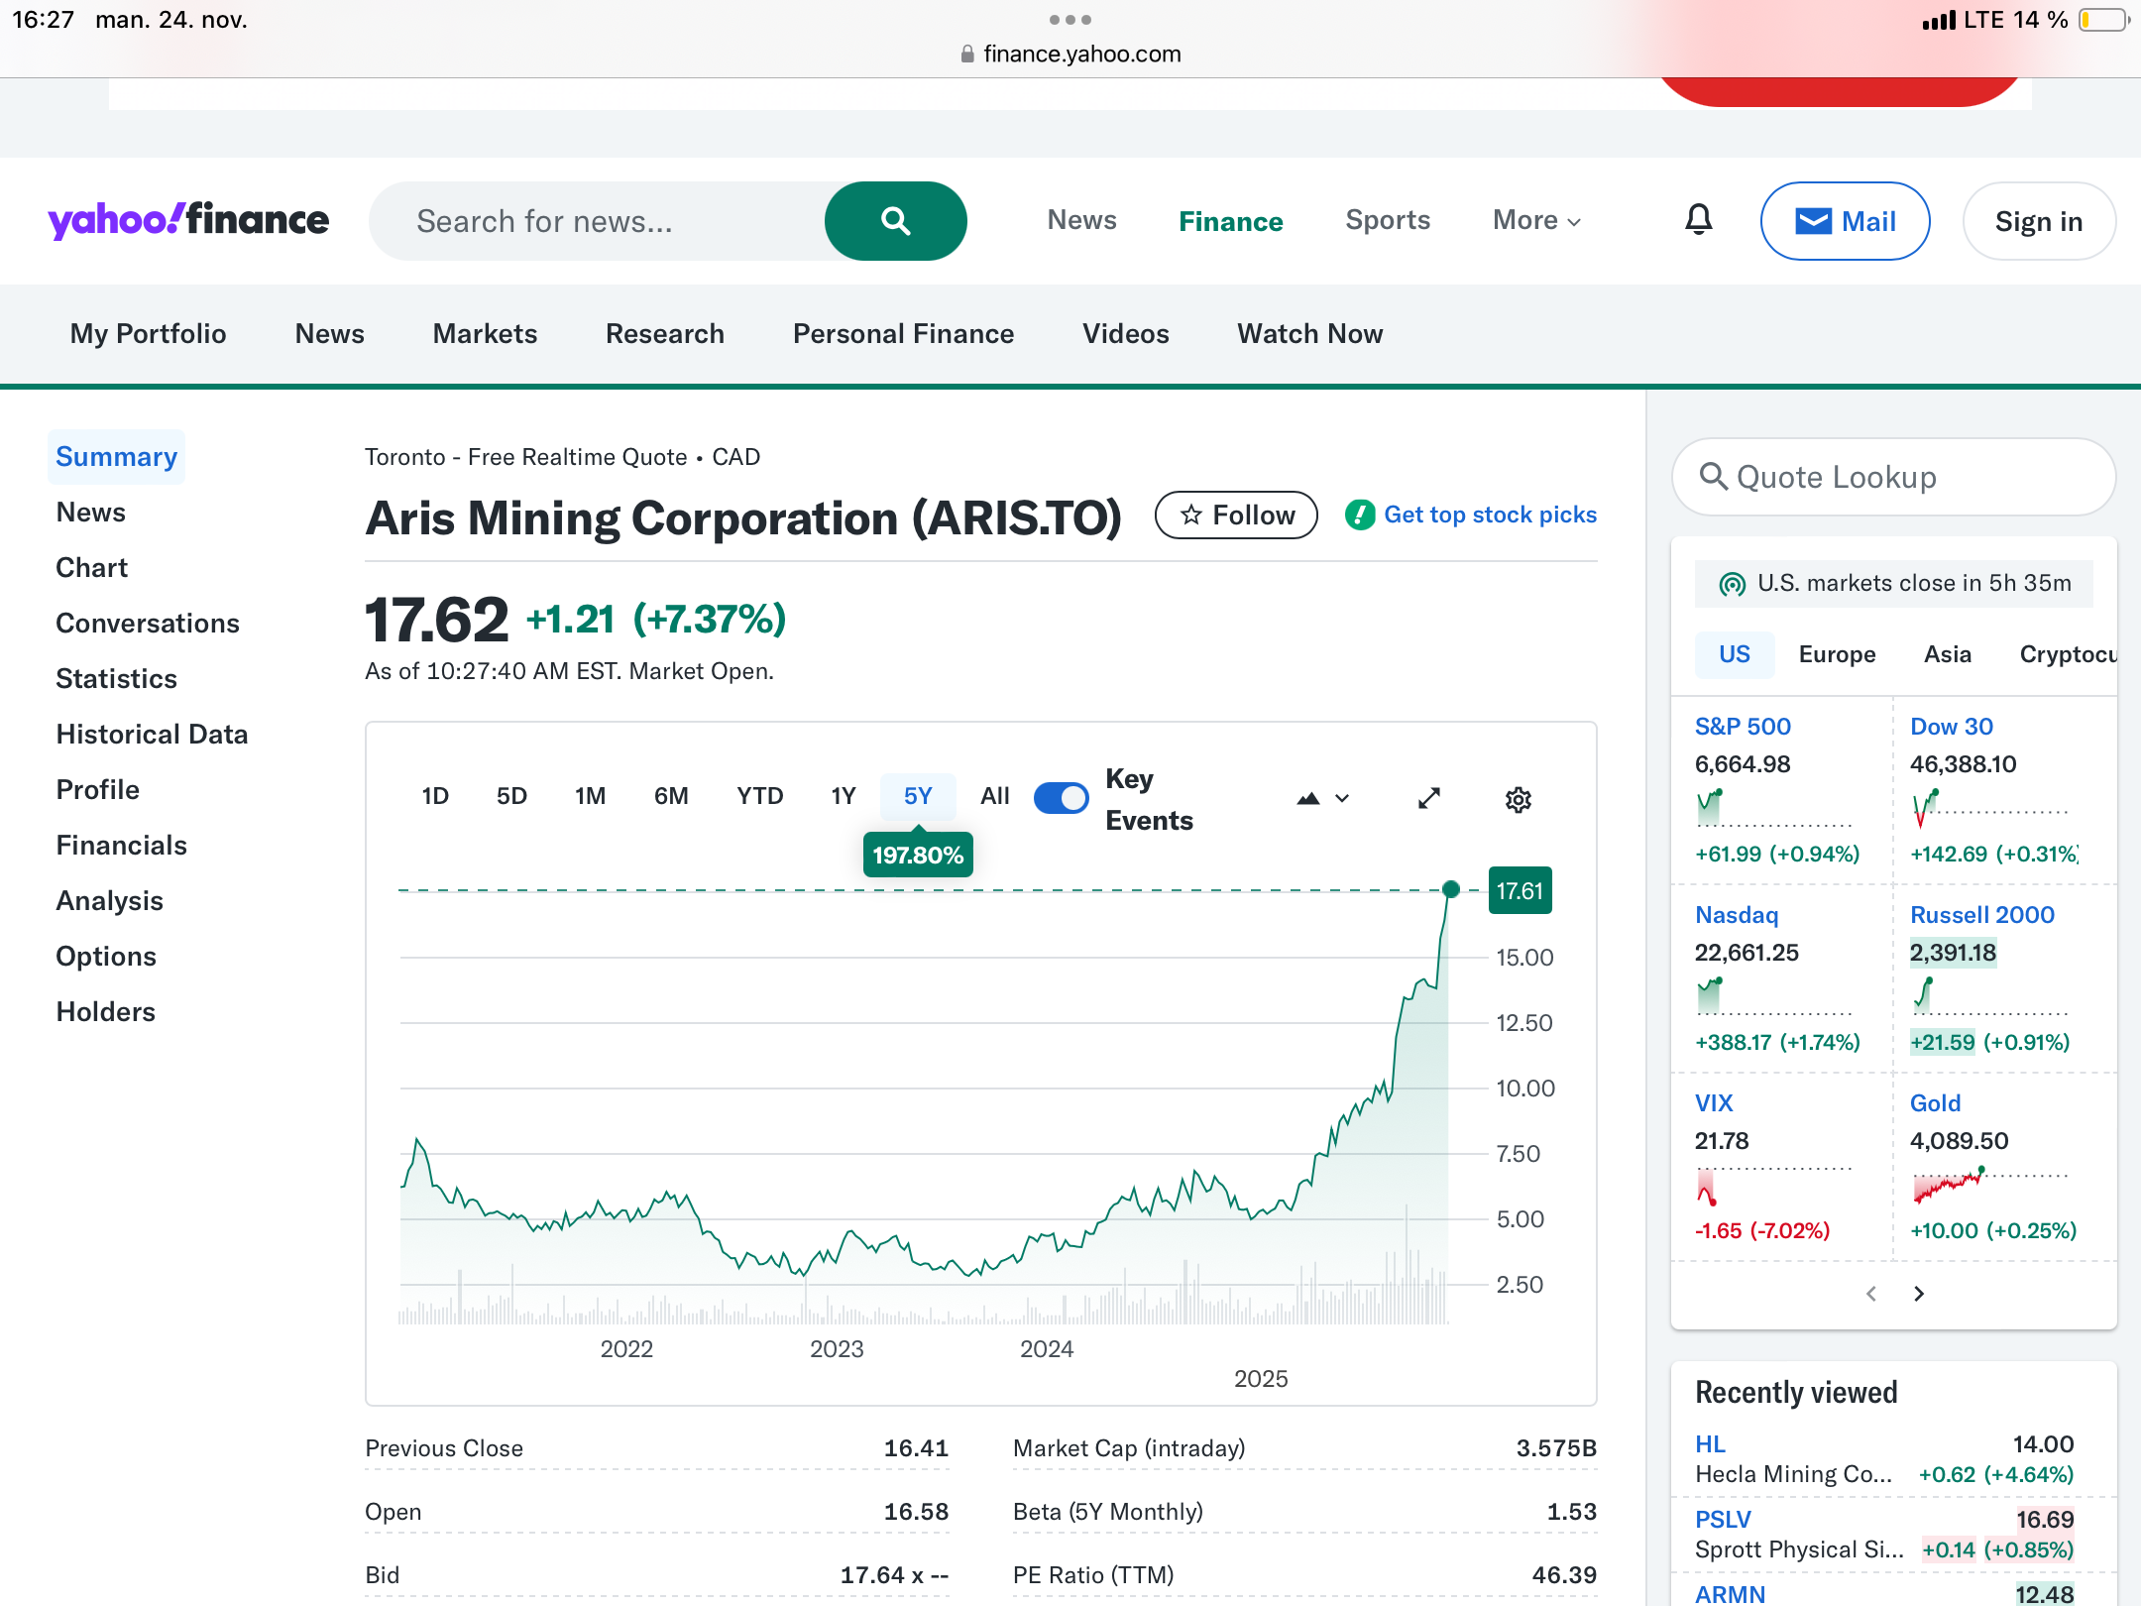The image size is (2141, 1606).
Task: Click the chart's current price marker dot
Action: tap(1451, 889)
